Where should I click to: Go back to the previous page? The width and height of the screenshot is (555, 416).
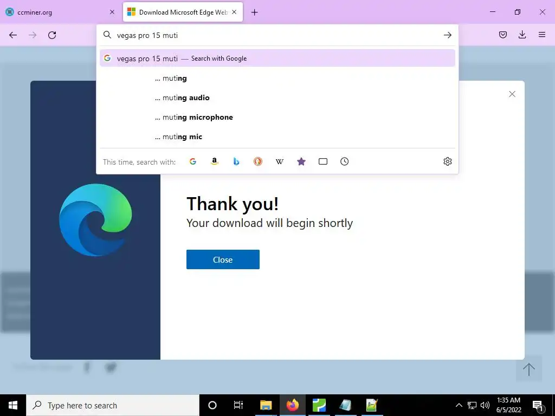pyautogui.click(x=13, y=35)
